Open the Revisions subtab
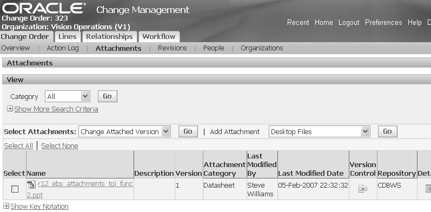This screenshot has height=212, width=431. pyautogui.click(x=173, y=48)
